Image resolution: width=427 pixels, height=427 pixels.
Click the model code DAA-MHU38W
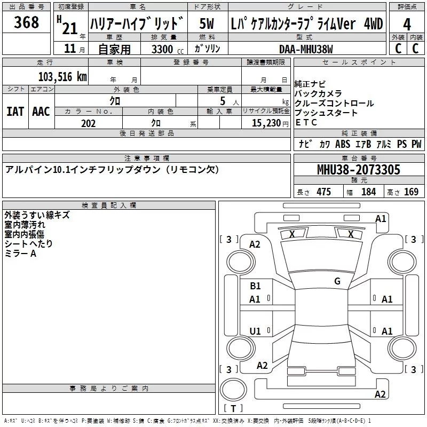point(307,49)
